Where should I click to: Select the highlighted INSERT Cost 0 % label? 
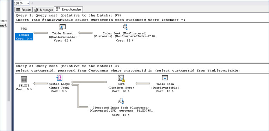(x=24, y=37)
